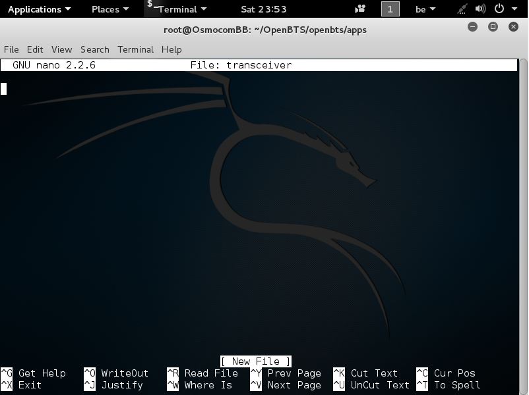This screenshot has width=529, height=395.
Task: Select workspace 1 indicator
Action: click(390, 9)
